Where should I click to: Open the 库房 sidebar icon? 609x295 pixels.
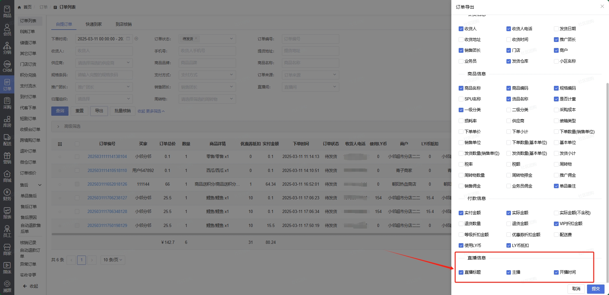point(7,121)
